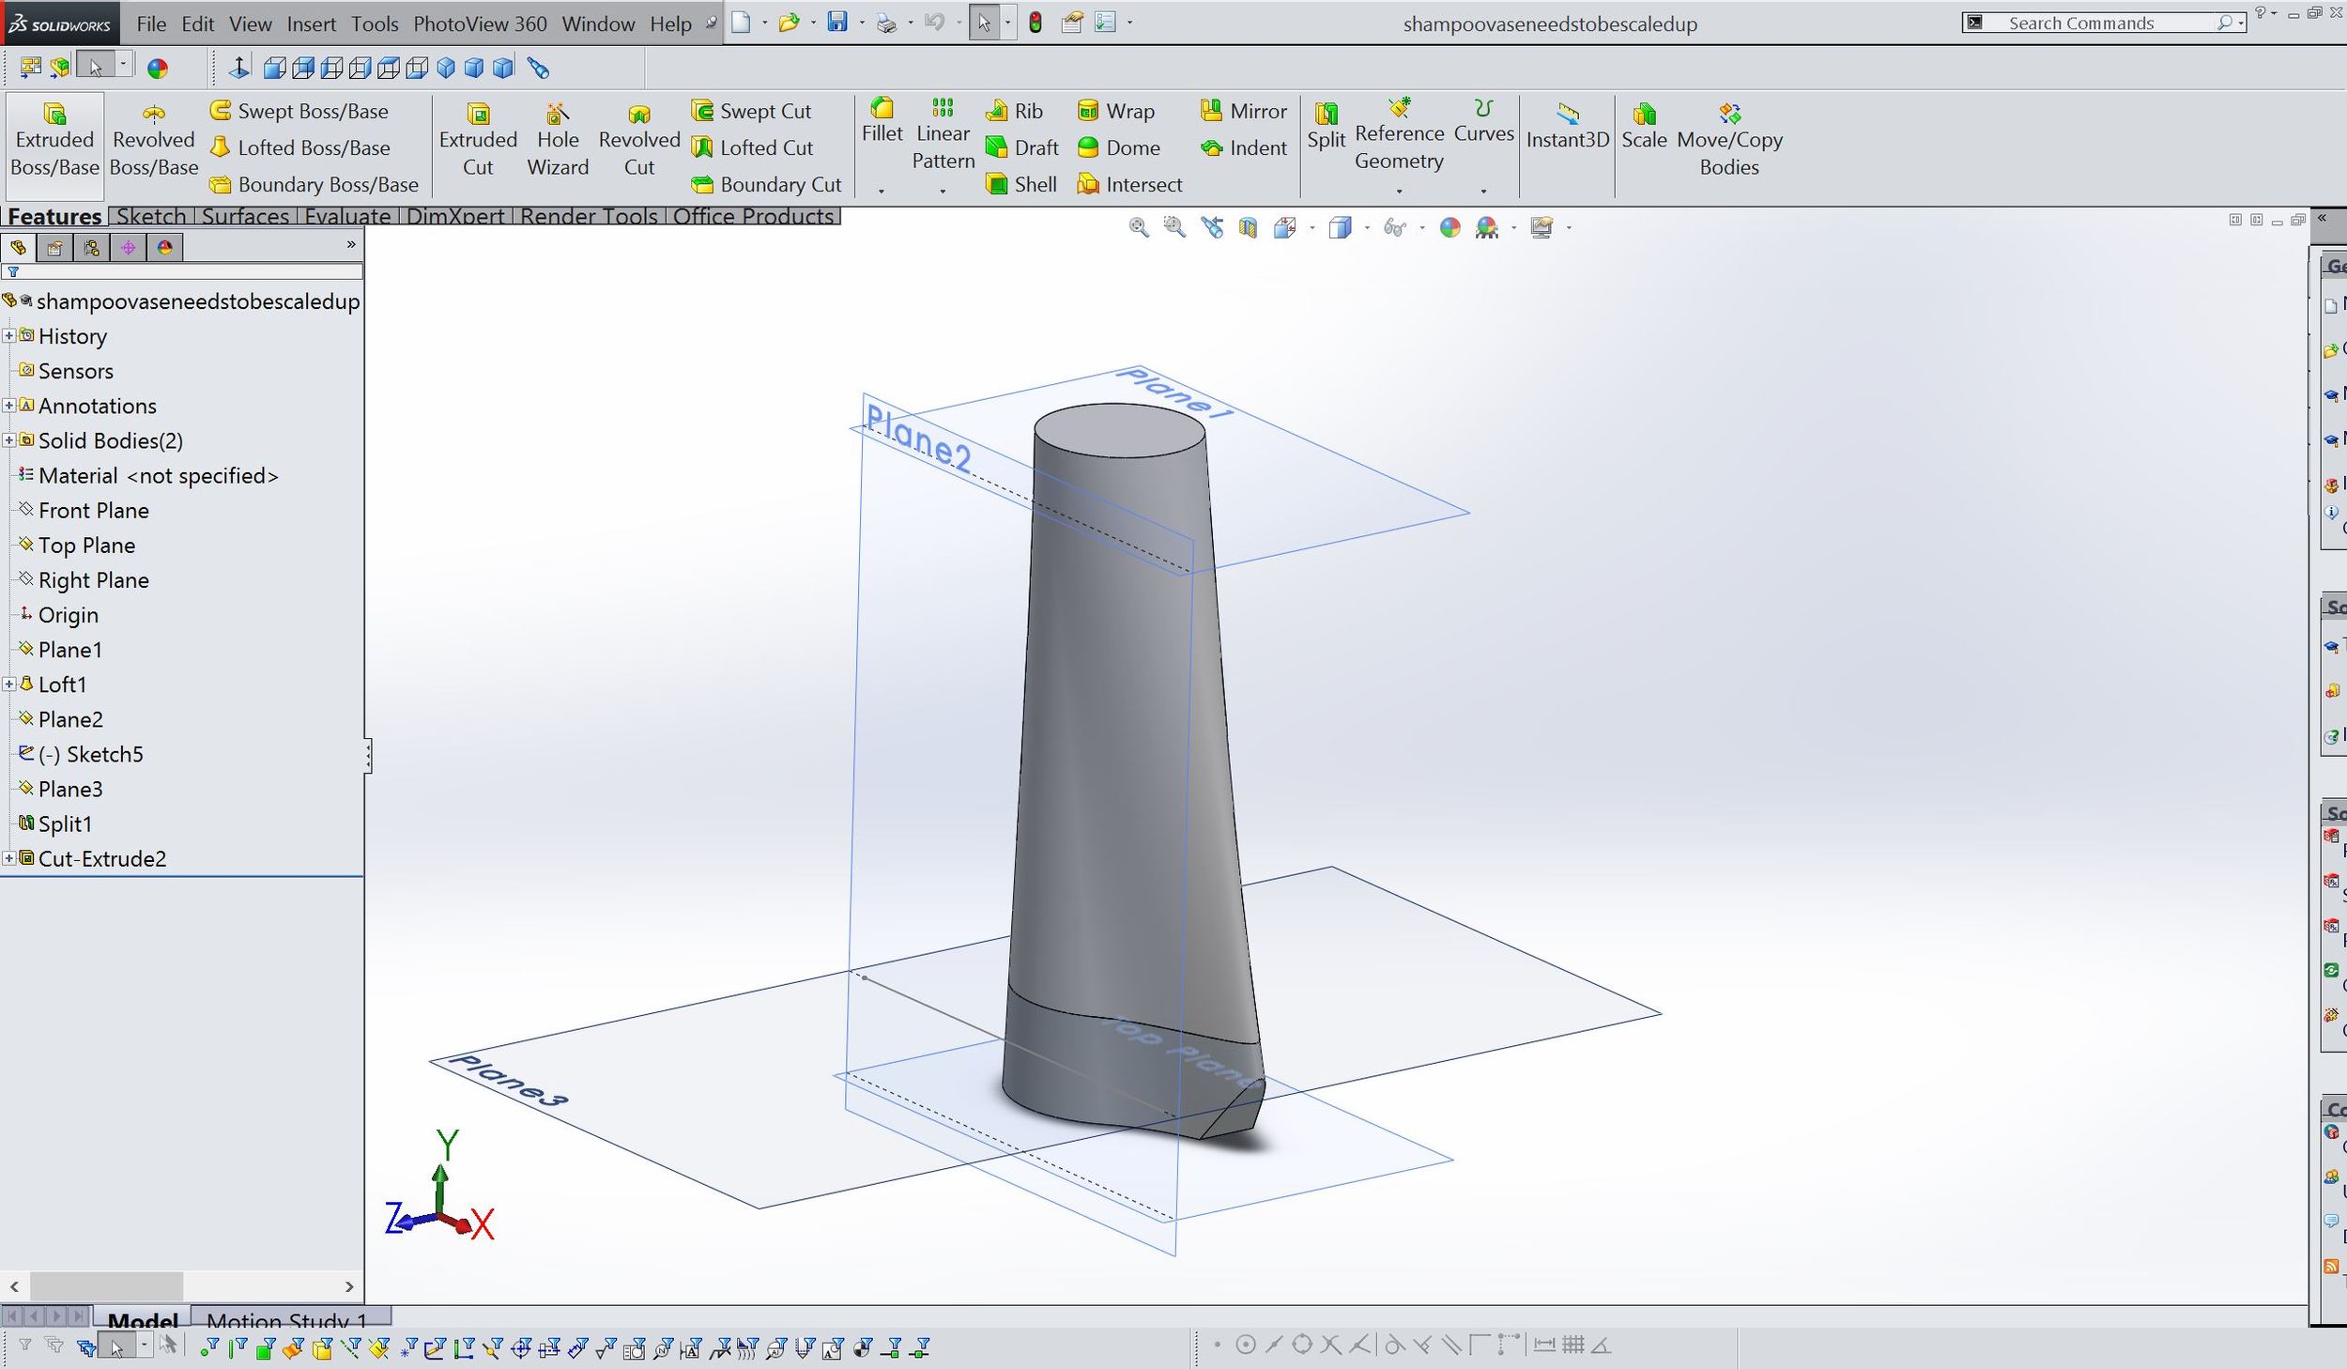The image size is (2347, 1369).
Task: Open Move/Copy Bodies tool
Action: coord(1729,139)
